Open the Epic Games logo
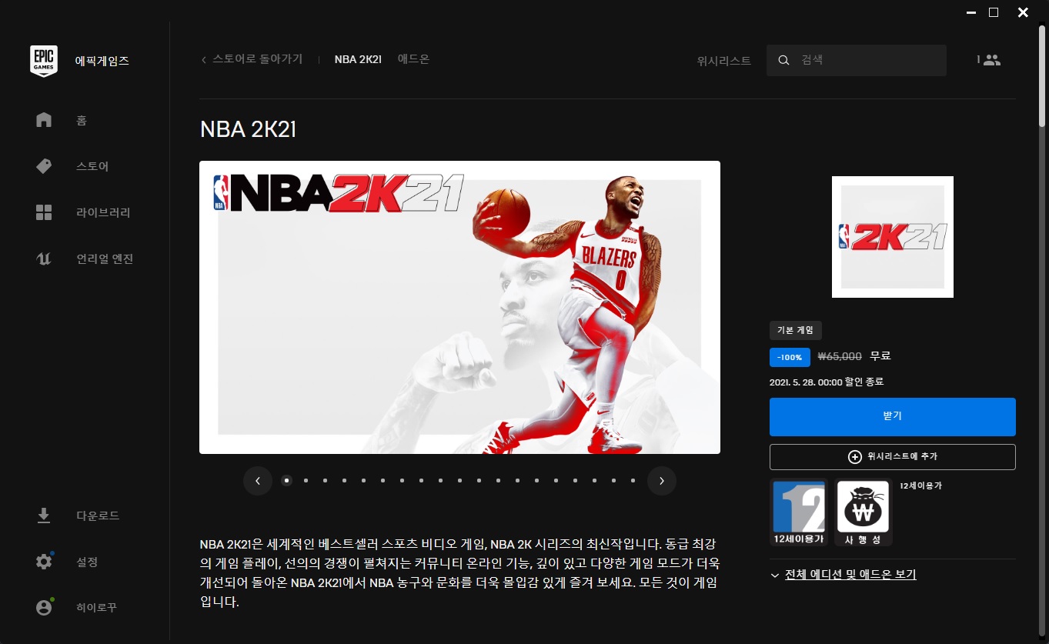 click(44, 61)
